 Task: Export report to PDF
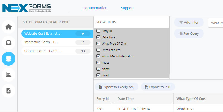pos(158,87)
